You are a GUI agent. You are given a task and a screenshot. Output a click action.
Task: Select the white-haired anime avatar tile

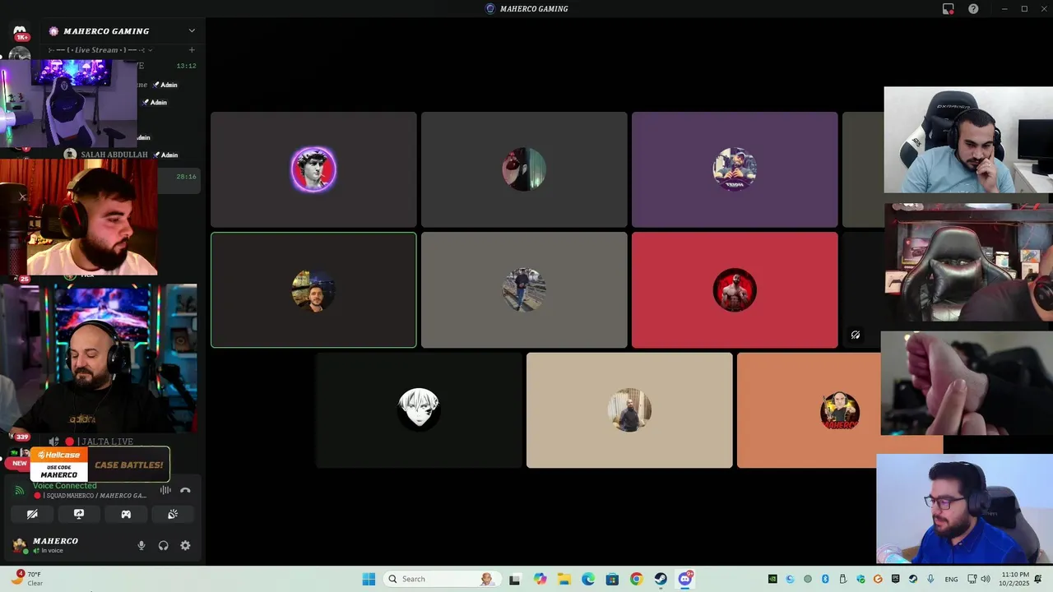(419, 410)
